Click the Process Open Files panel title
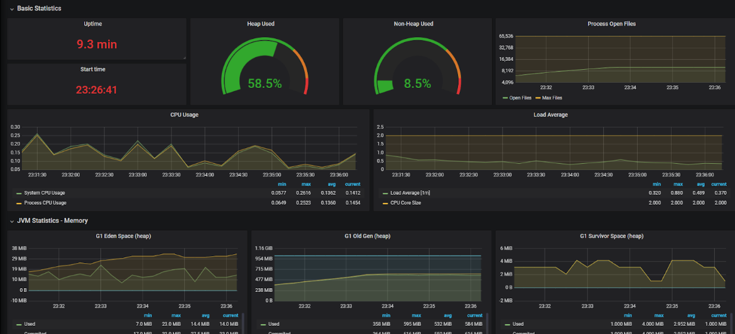The image size is (735, 334). (x=611, y=24)
